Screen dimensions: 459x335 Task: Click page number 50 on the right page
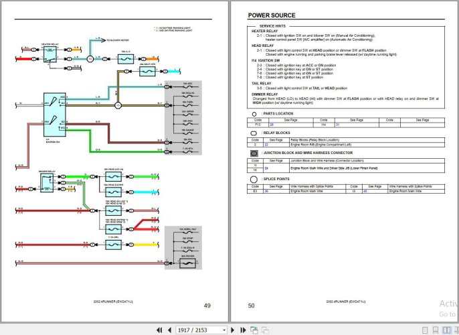click(251, 306)
